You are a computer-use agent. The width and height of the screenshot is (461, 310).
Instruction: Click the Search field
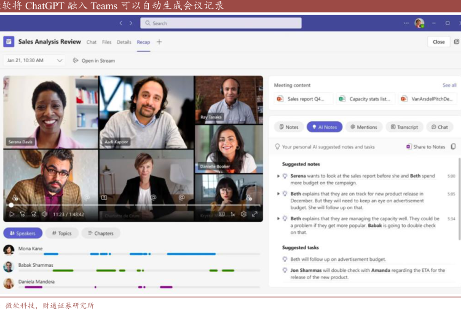coord(221,23)
